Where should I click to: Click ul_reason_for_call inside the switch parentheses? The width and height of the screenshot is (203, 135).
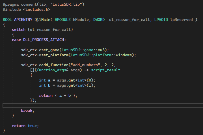coord(50,30)
